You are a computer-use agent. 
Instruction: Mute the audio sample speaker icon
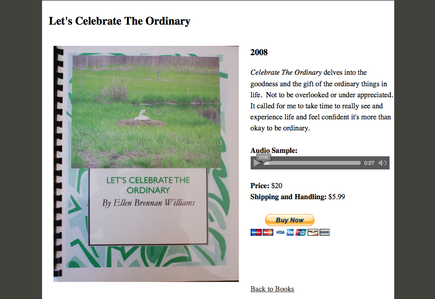click(x=383, y=163)
